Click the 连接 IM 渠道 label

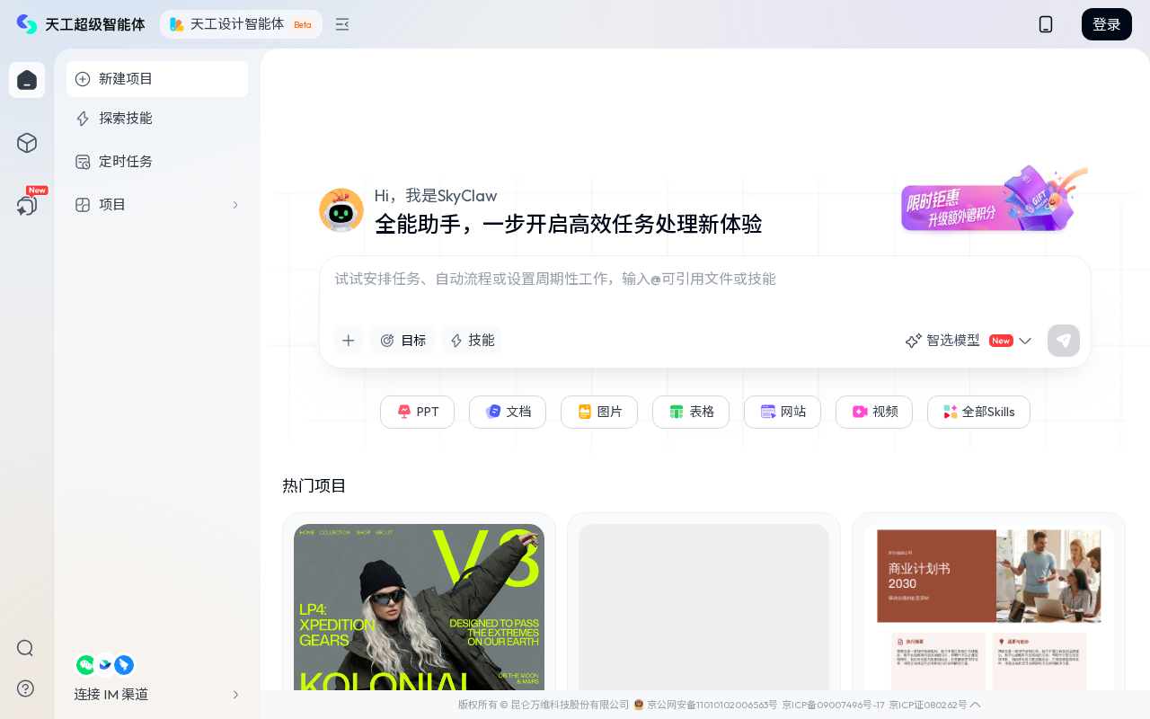click(111, 695)
